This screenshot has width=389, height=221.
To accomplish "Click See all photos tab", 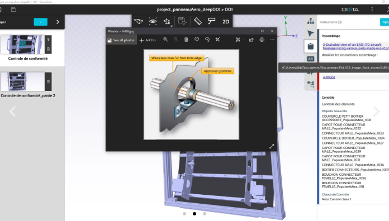I will click(121, 40).
